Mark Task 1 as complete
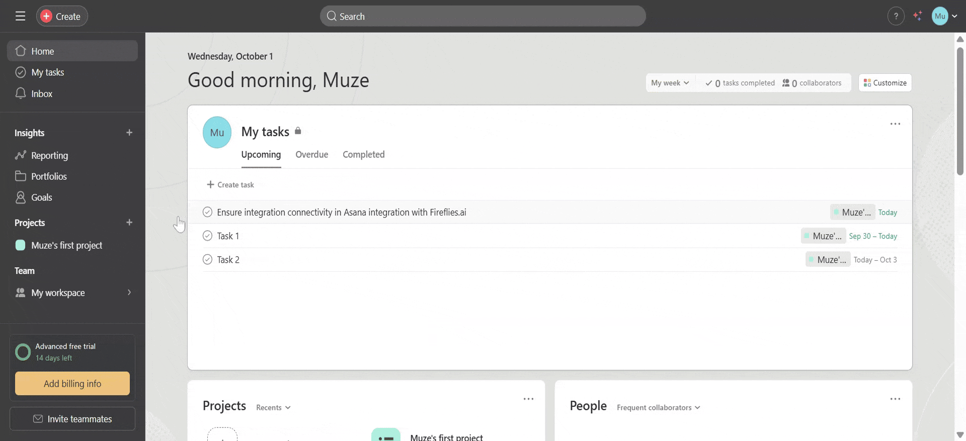Viewport: 966px width, 441px height. click(207, 236)
